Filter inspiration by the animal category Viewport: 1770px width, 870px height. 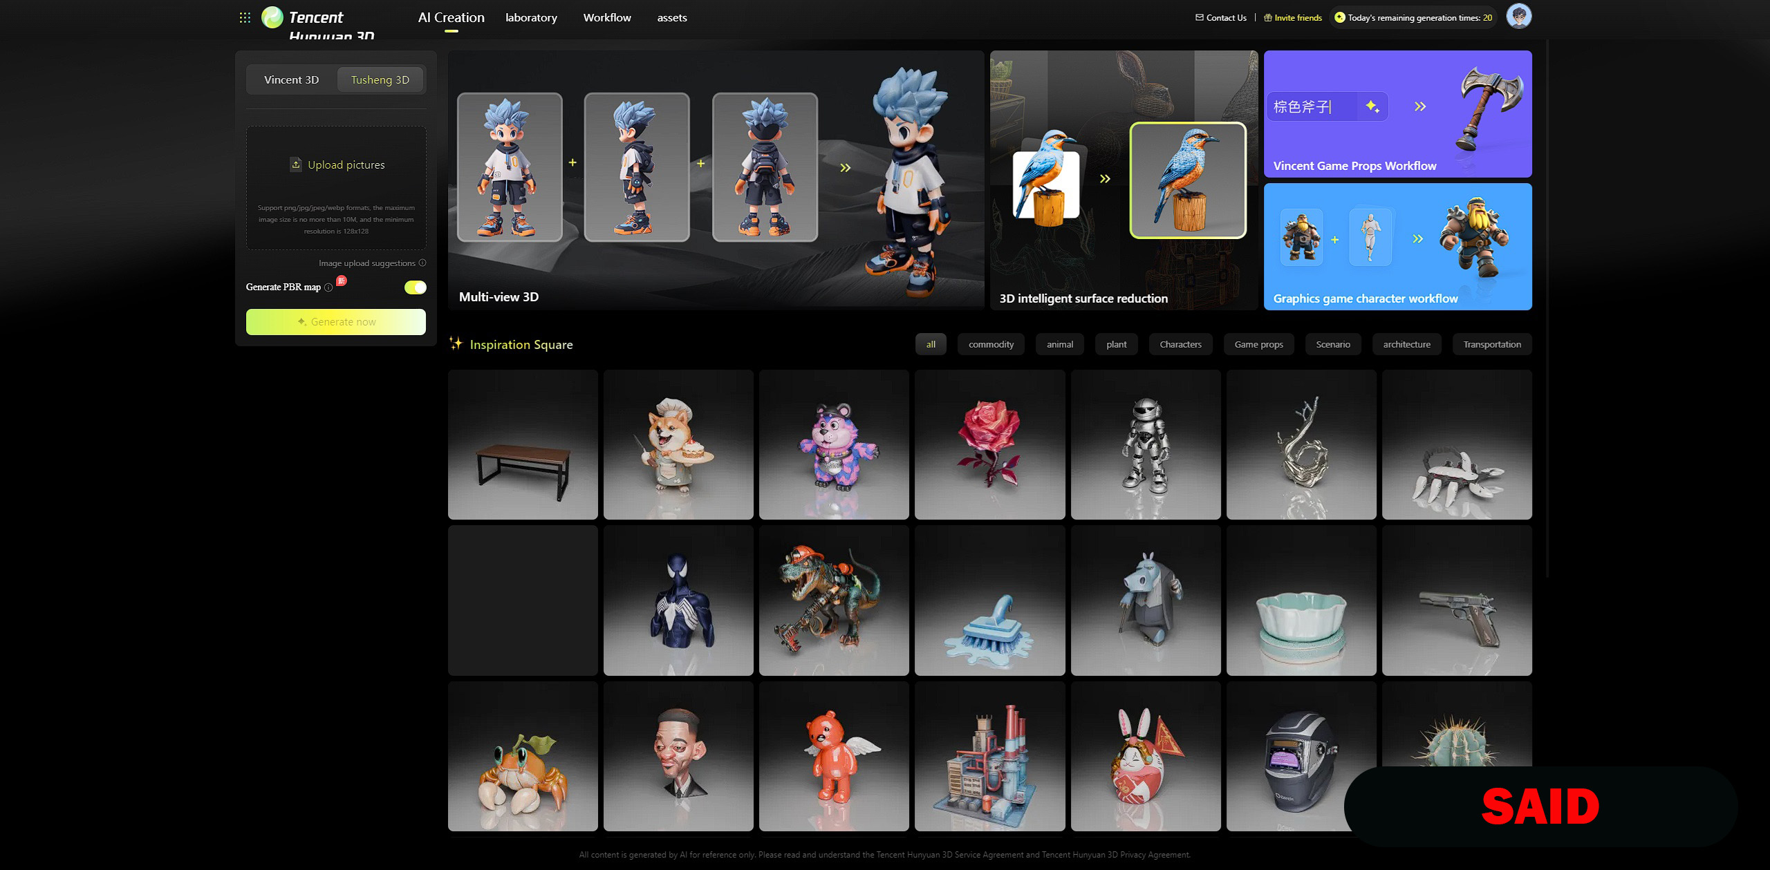coord(1059,344)
